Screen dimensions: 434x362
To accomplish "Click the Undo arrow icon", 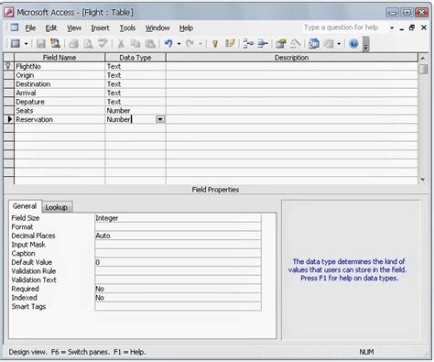I will [x=168, y=44].
